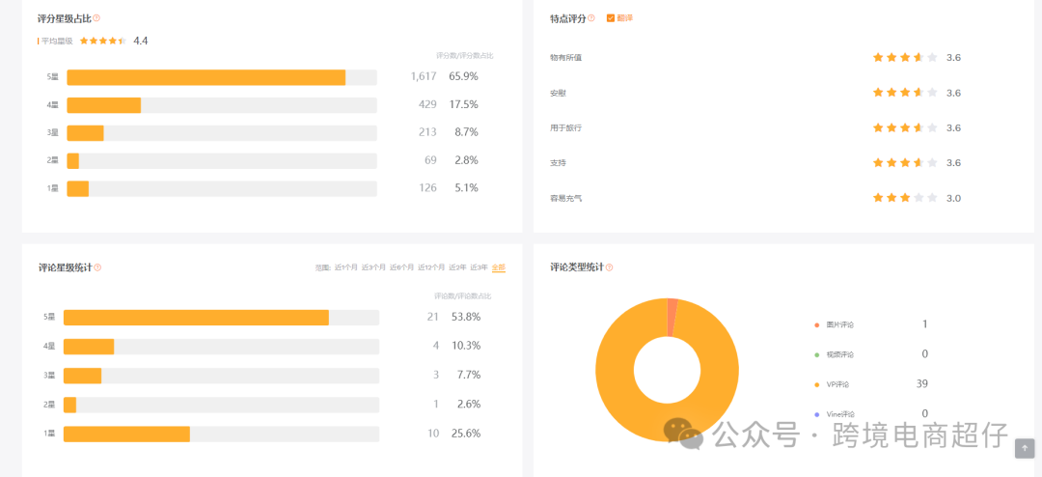
Task: Click help icon next to 评论星级统计
Action: tap(97, 267)
